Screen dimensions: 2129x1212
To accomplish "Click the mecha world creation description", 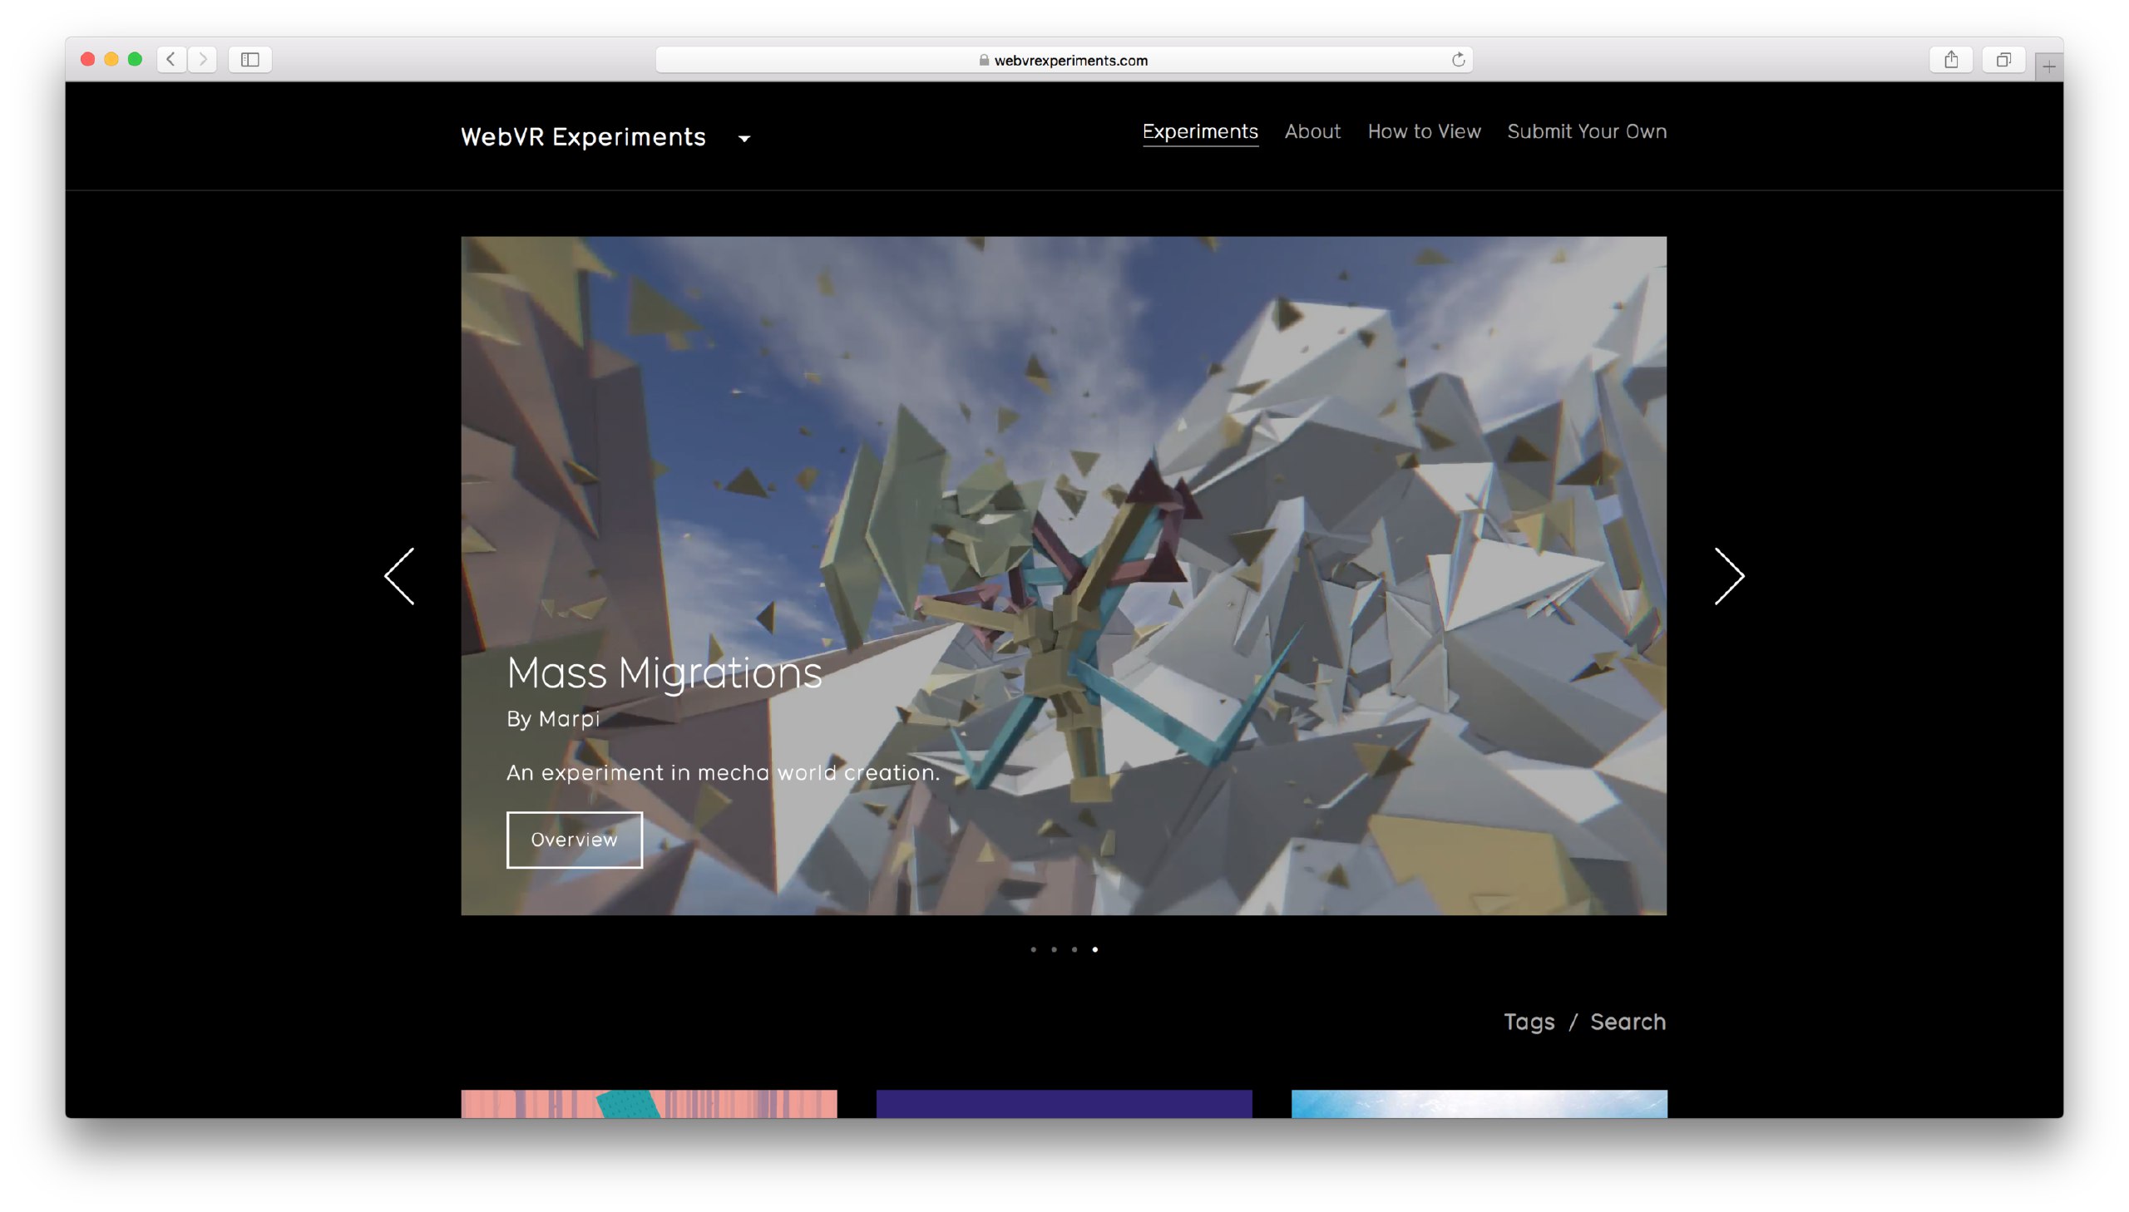I will pos(723,773).
